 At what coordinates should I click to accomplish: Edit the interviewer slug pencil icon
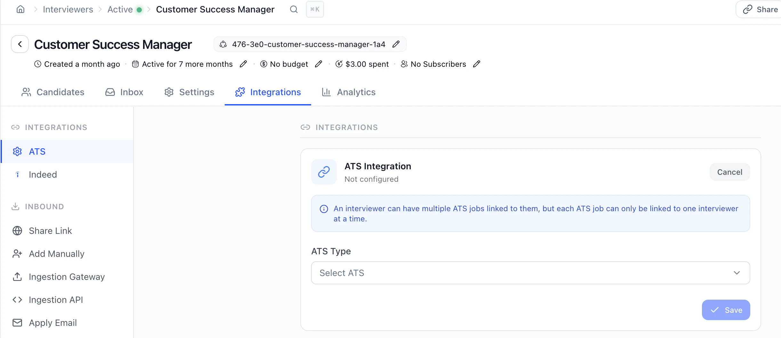396,44
